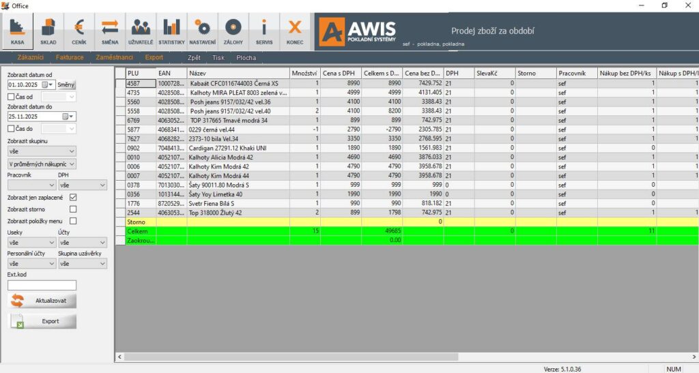Click the Směny button

(x=66, y=85)
